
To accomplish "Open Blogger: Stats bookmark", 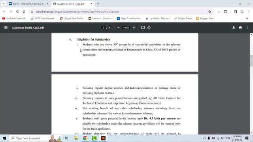I will point(205,19).
